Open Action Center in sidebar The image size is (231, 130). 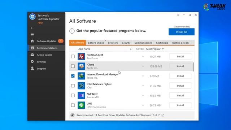(44, 55)
